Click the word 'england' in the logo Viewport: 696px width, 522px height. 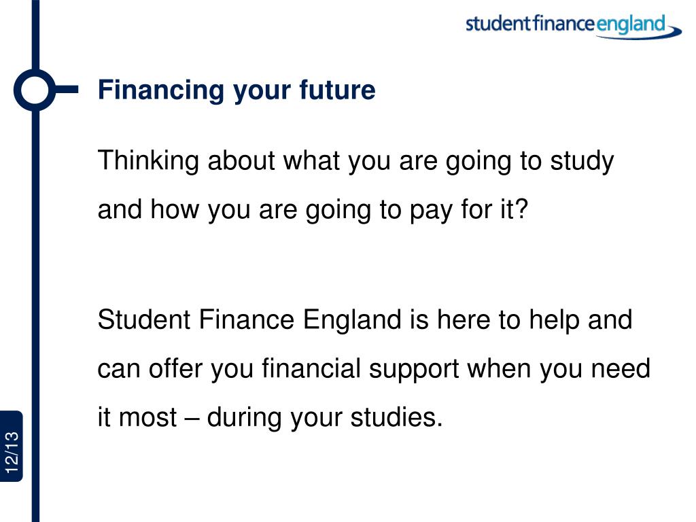pos(630,25)
